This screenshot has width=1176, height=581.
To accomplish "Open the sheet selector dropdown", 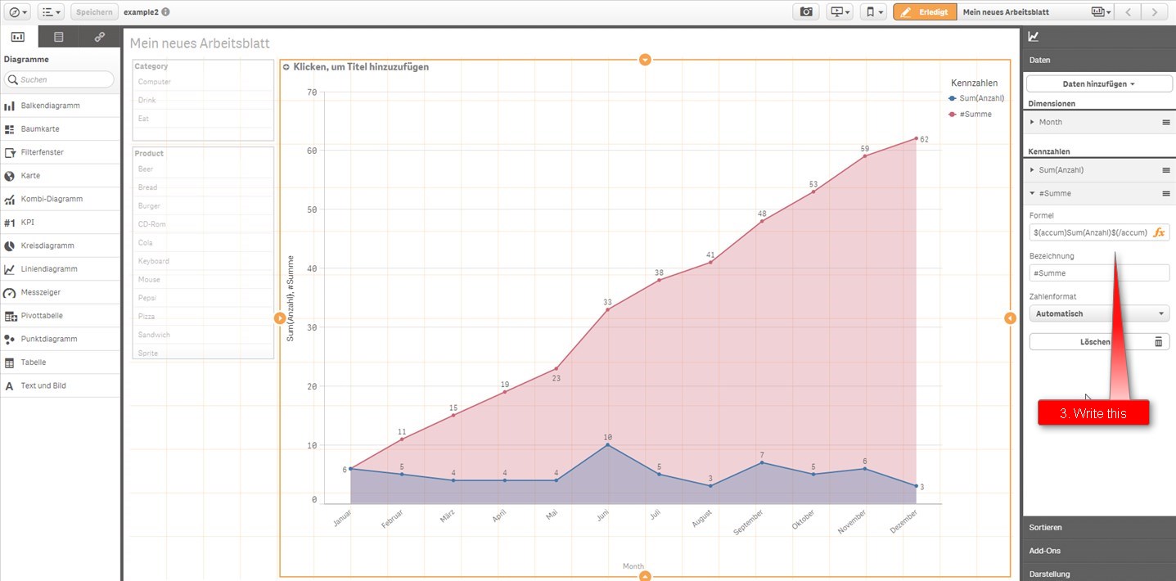I will 1102,12.
